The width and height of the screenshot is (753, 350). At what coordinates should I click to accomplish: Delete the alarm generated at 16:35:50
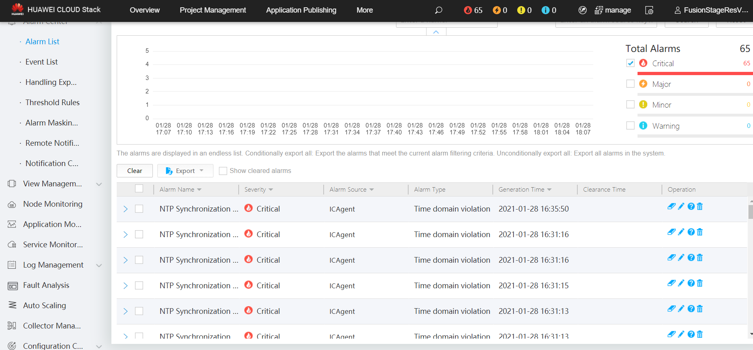[x=700, y=206]
